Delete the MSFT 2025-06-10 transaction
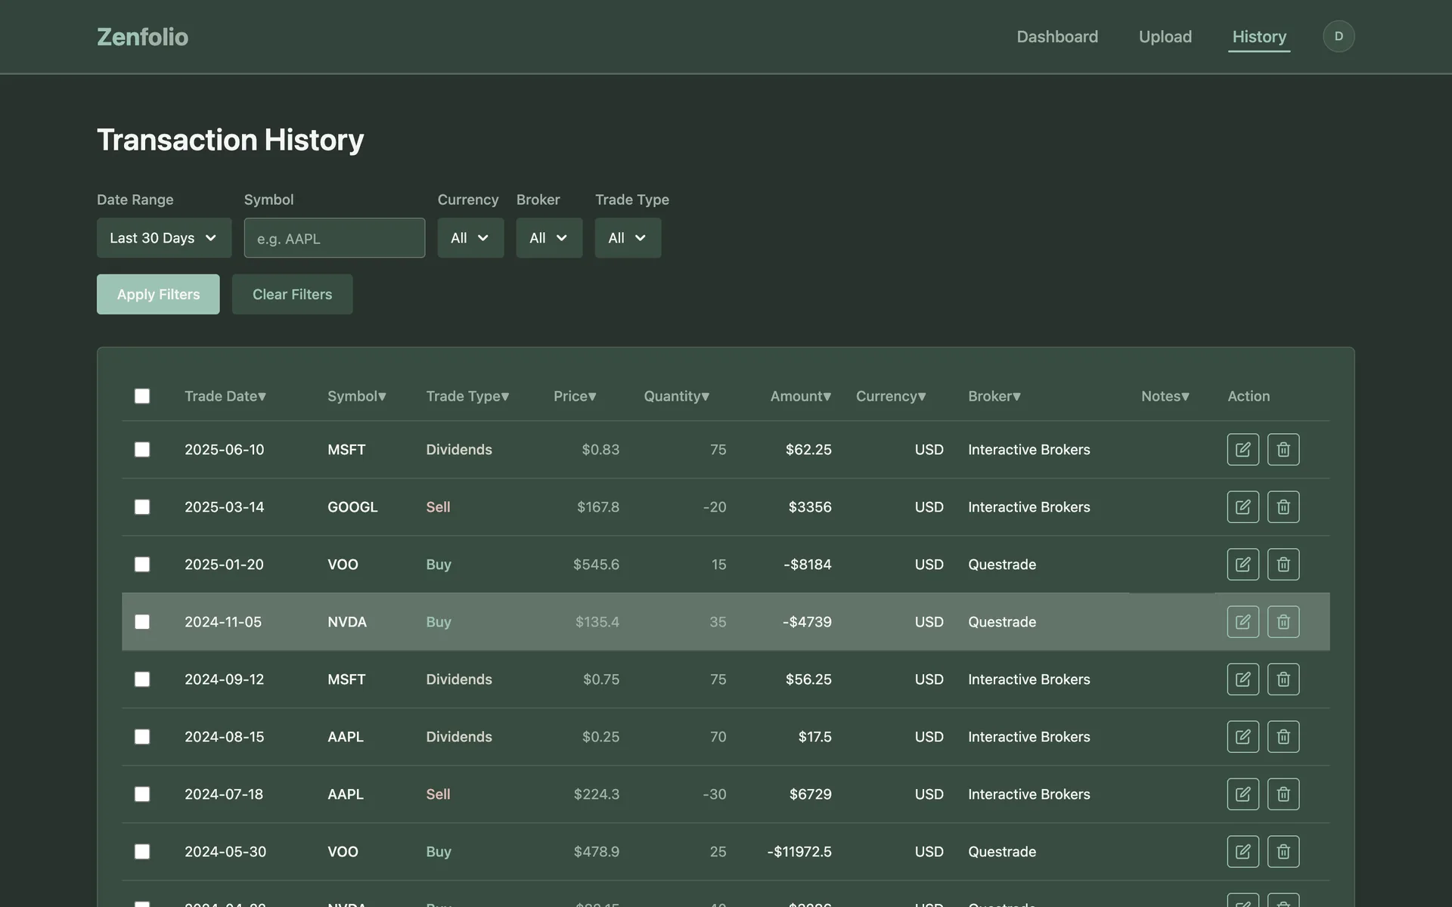The width and height of the screenshot is (1452, 907). 1283,449
